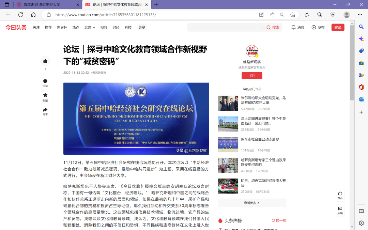Open the 财经 nav item
This screenshot has width=368, height=230.
116,28
